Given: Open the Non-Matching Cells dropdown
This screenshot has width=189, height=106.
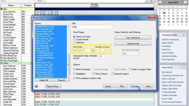Looking at the screenshot, I should tap(131, 54).
